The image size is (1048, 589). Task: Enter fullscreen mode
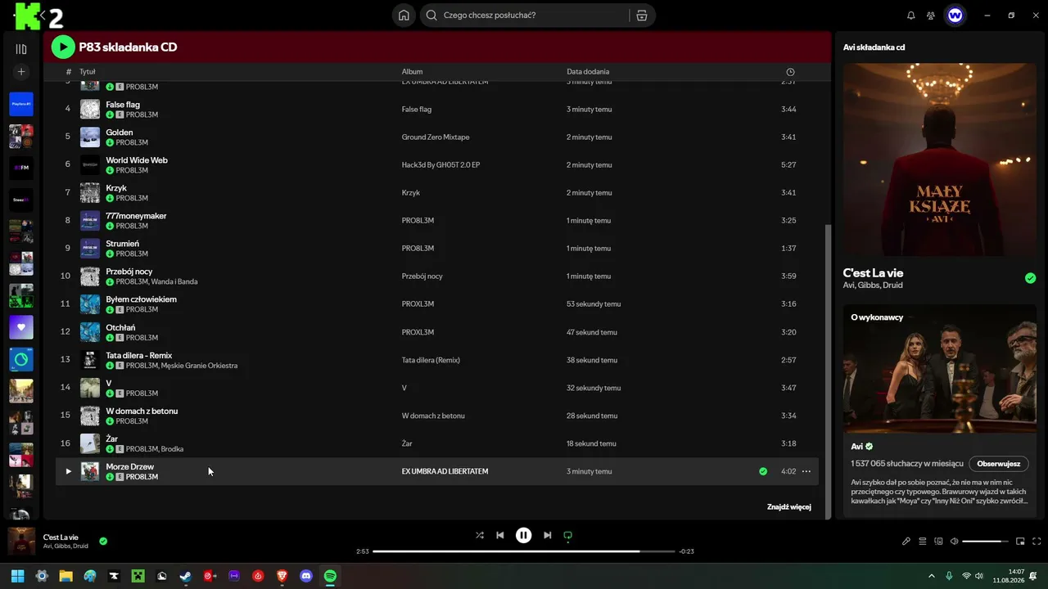coord(1037,542)
